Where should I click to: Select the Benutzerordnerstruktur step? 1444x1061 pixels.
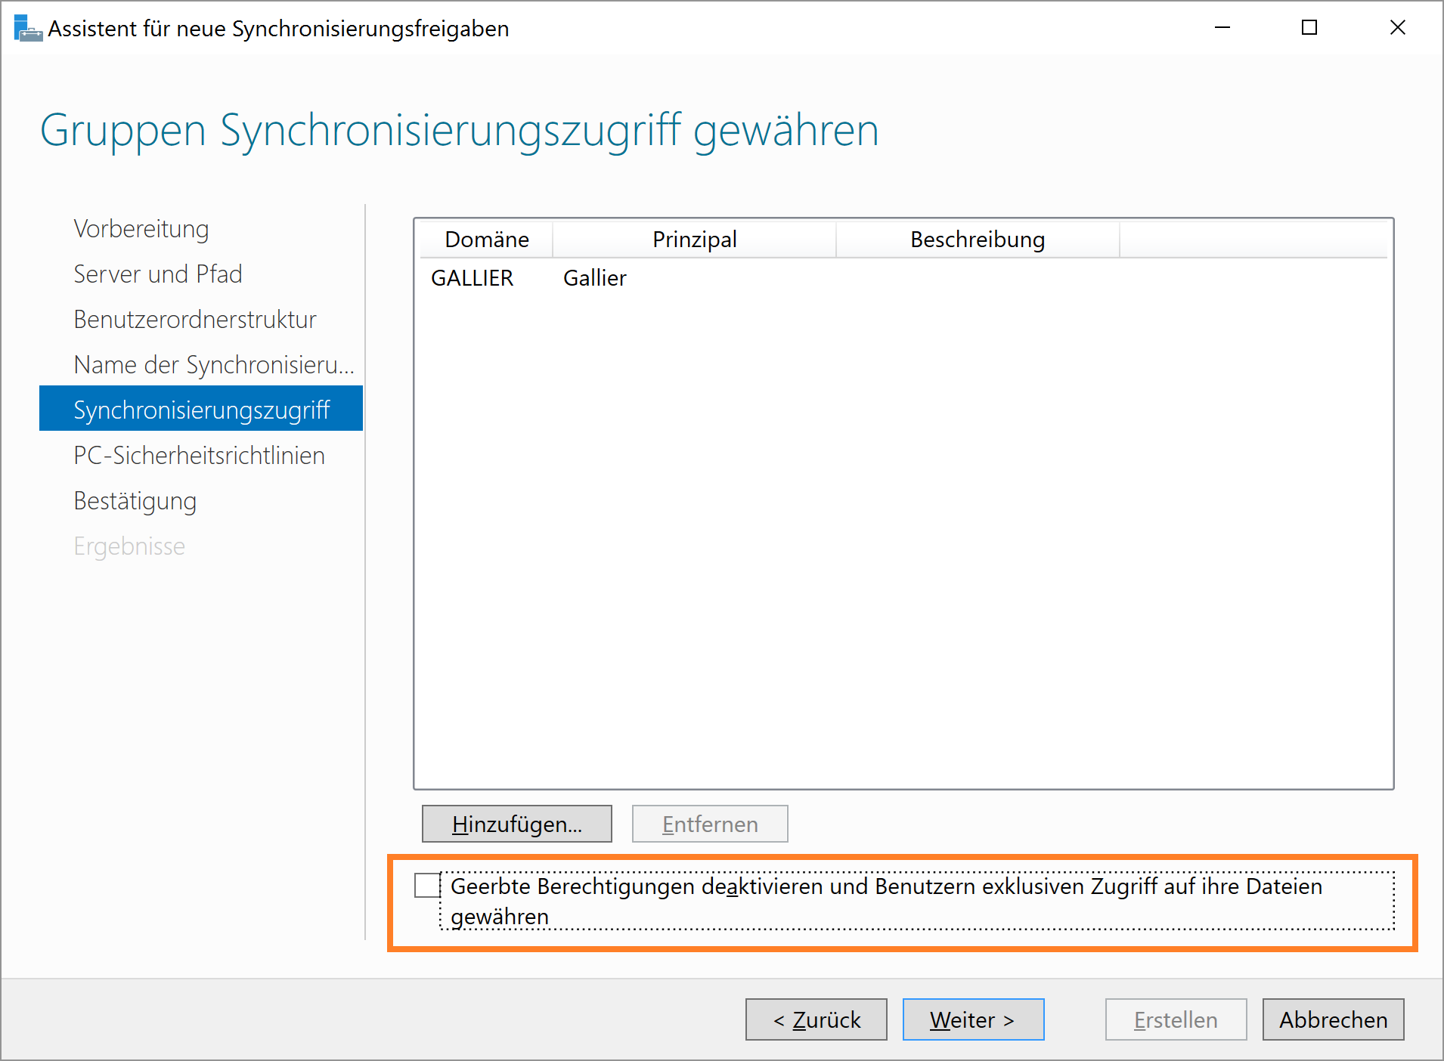click(195, 320)
